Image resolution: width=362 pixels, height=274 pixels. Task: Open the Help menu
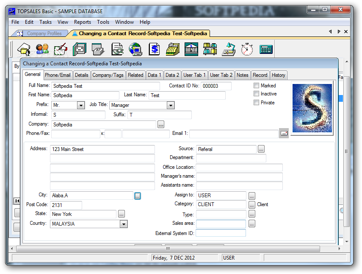[x=145, y=22]
